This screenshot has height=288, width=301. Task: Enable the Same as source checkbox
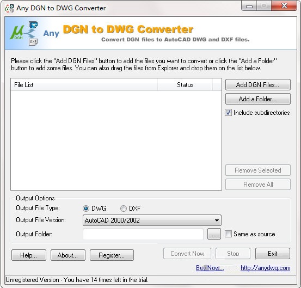(x=228, y=234)
